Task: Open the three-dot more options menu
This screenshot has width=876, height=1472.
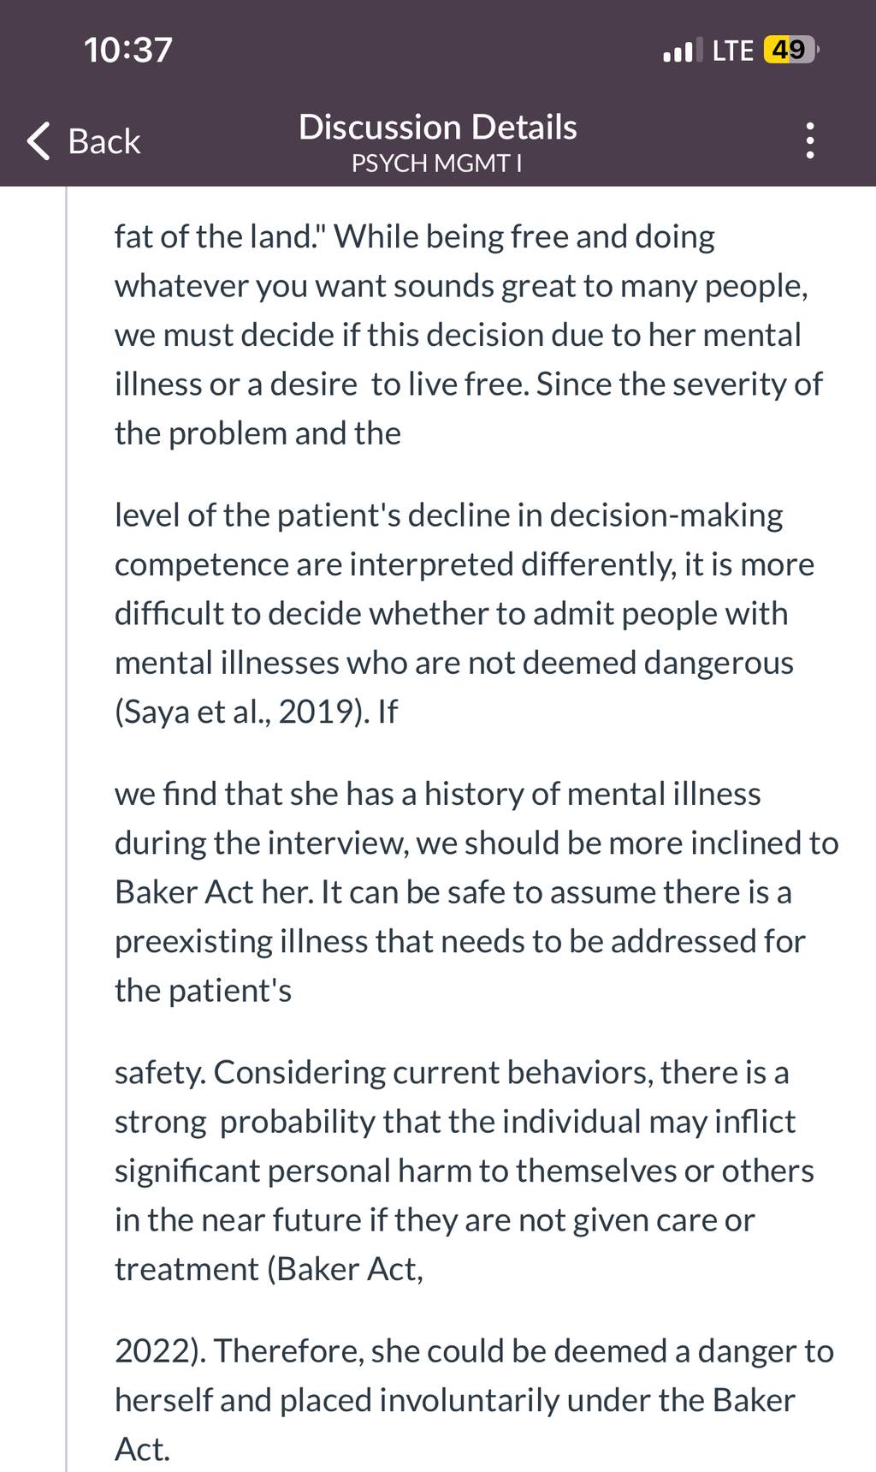Action: coord(809,141)
